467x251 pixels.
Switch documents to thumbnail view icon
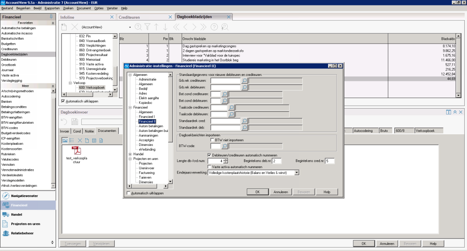pyautogui.click(x=65, y=140)
